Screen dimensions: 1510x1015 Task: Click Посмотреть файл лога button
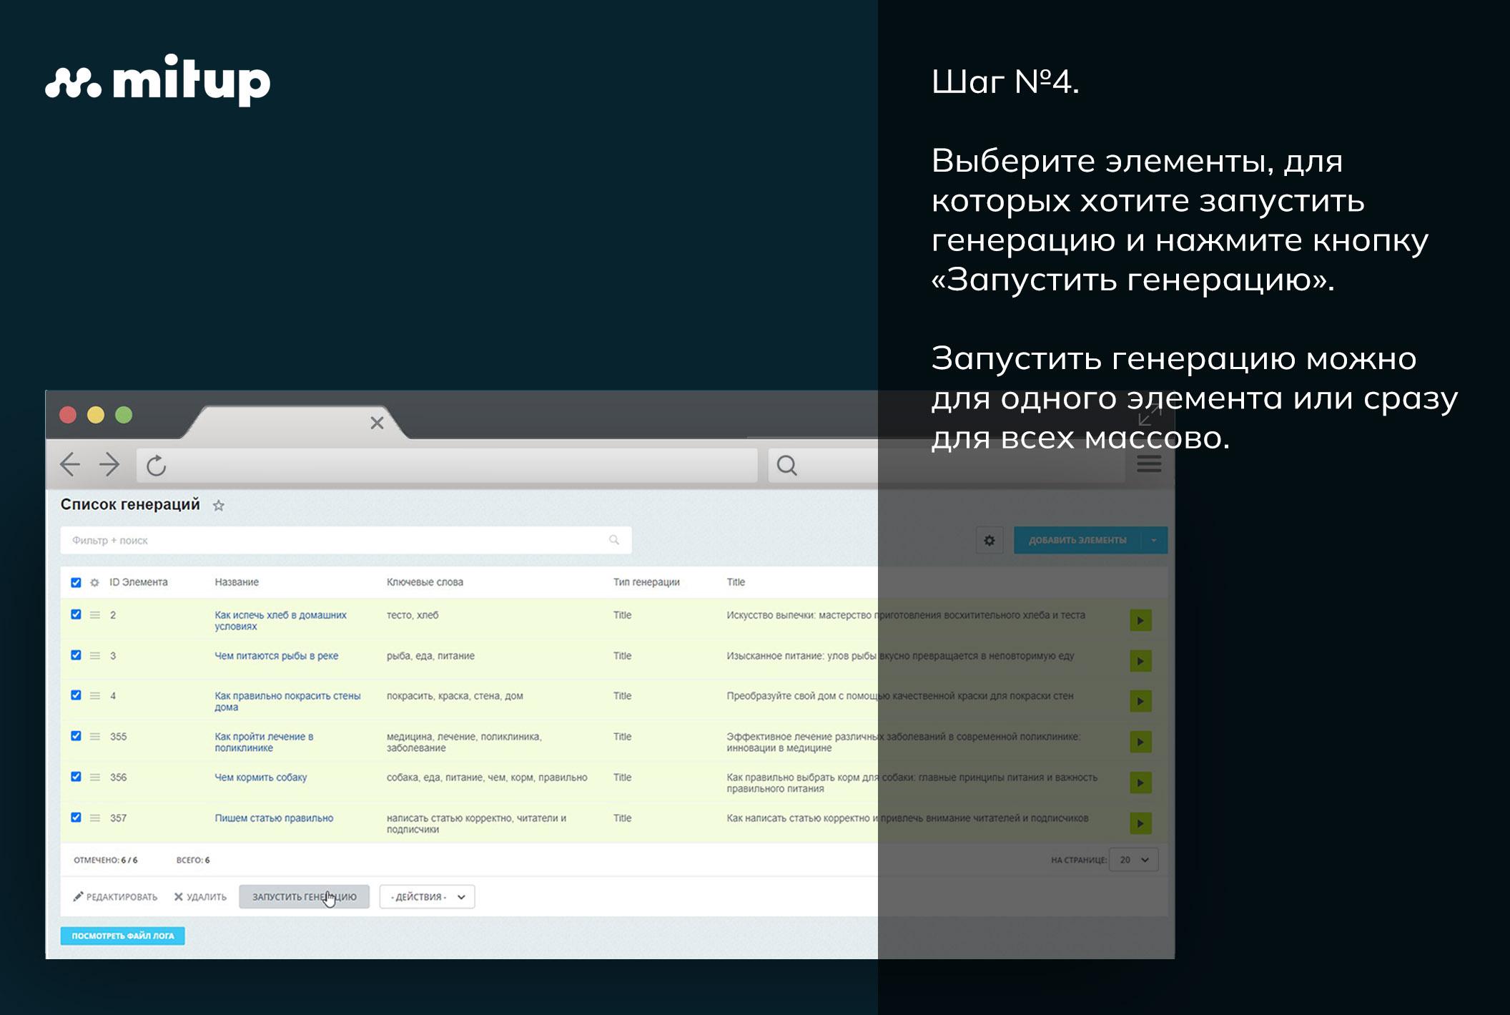pyautogui.click(x=123, y=936)
